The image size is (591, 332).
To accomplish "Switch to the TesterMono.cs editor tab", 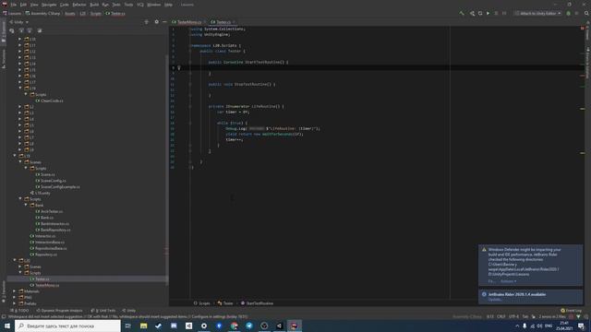I will click(189, 22).
